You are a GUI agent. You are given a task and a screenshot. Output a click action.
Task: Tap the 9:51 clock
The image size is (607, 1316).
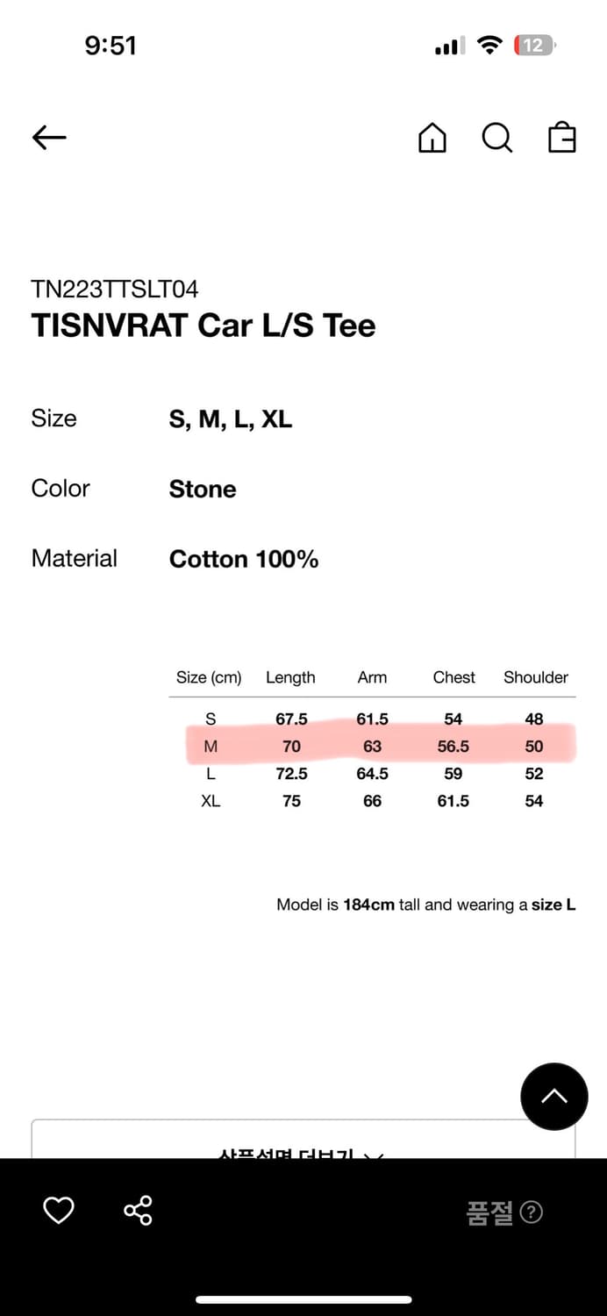111,46
